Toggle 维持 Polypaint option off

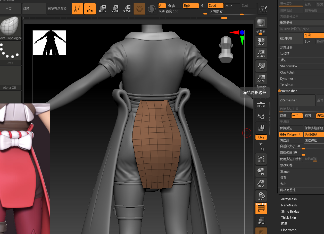[x=290, y=134]
